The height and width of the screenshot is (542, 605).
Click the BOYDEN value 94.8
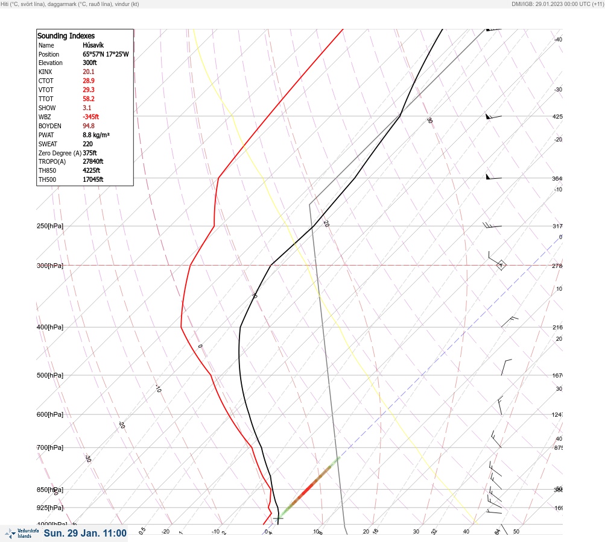88,126
